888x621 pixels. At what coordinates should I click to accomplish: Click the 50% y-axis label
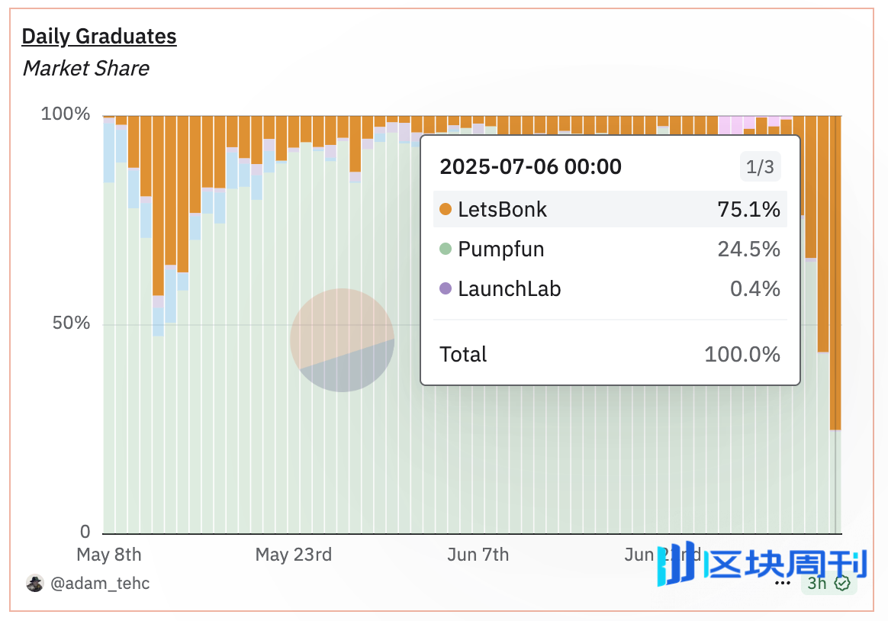point(71,323)
